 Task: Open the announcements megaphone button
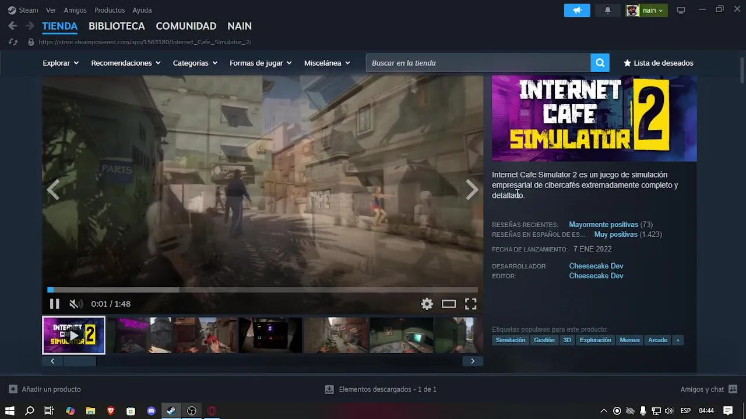[x=577, y=10]
